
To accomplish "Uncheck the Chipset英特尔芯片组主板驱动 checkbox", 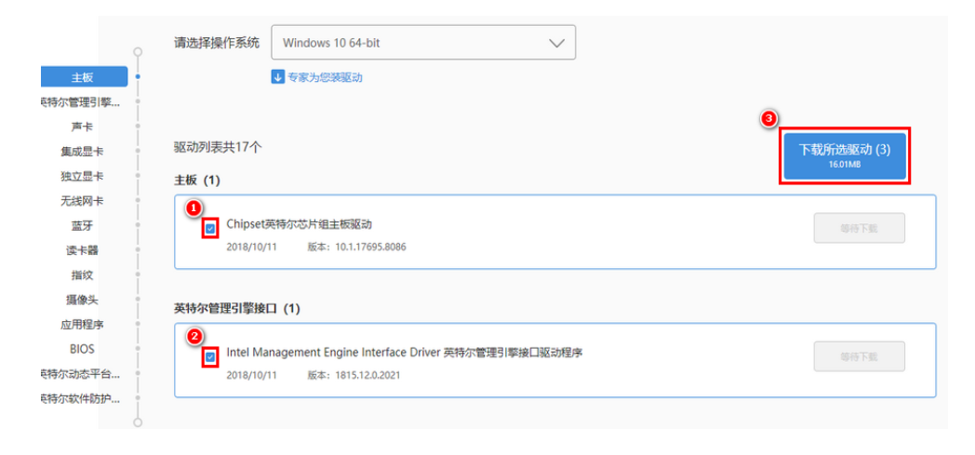I will click(210, 228).
